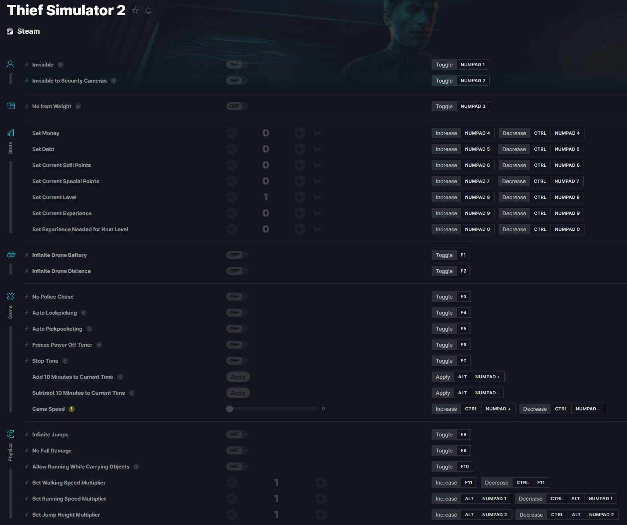Click minus for Set Jump Height Multiplier
This screenshot has height=525, width=627.
(232, 515)
